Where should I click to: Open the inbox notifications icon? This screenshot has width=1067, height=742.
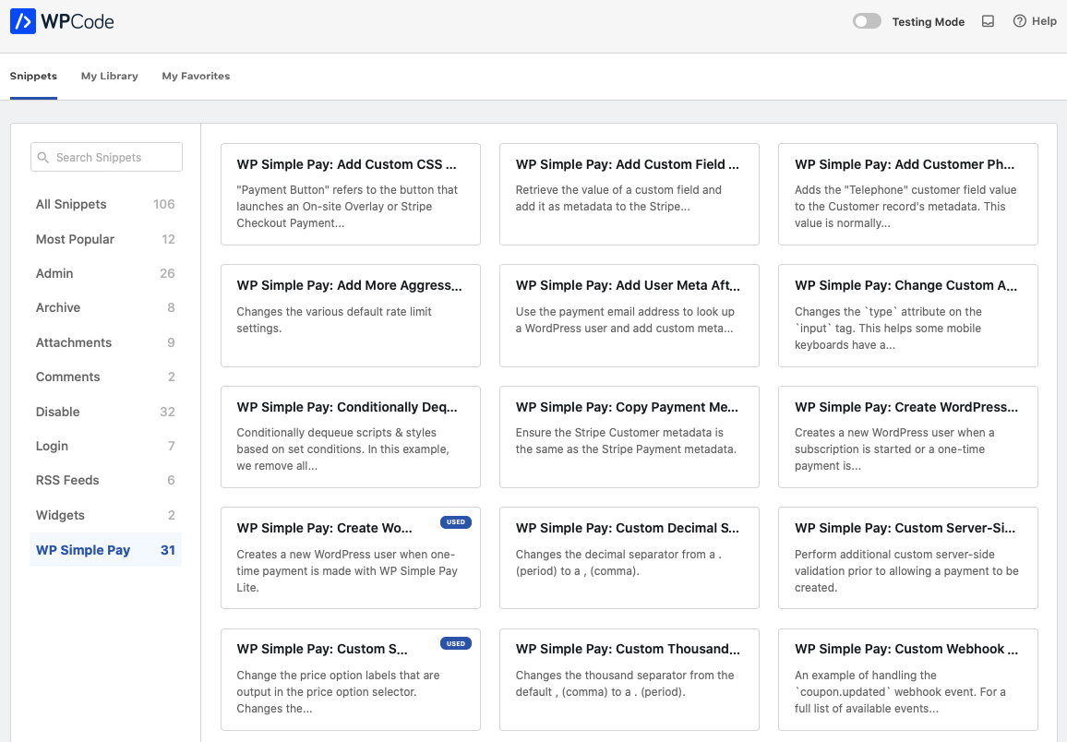pyautogui.click(x=988, y=21)
